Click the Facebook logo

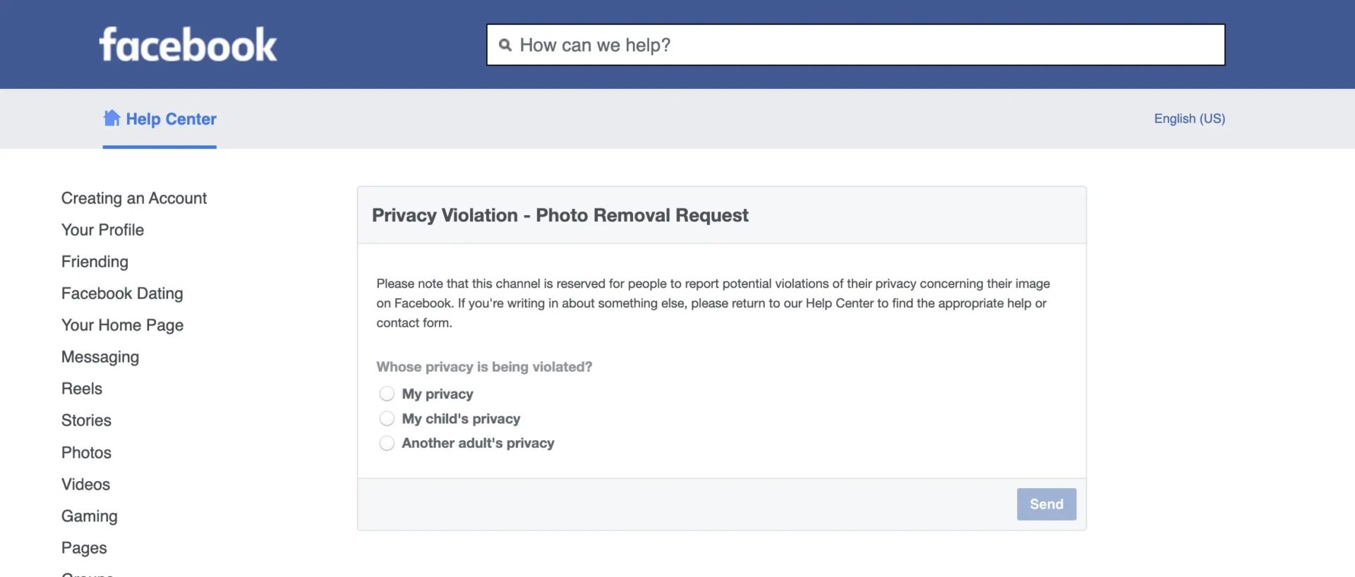pos(187,44)
